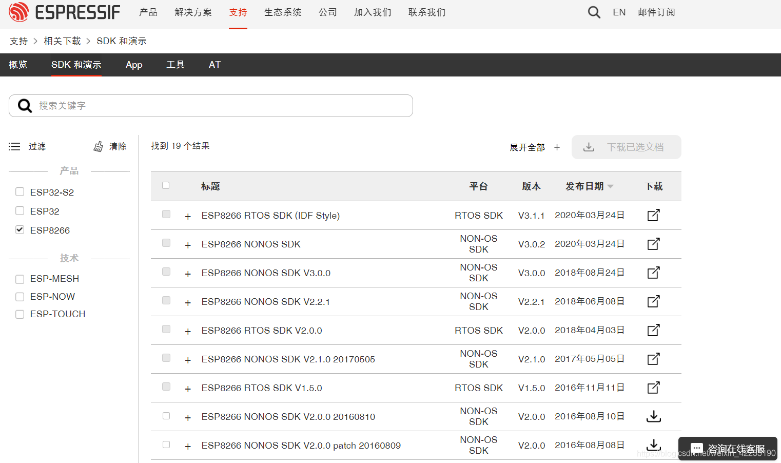Clear filters using the 清除 brush icon
Viewport: 781px width, 463px height.
pos(98,146)
